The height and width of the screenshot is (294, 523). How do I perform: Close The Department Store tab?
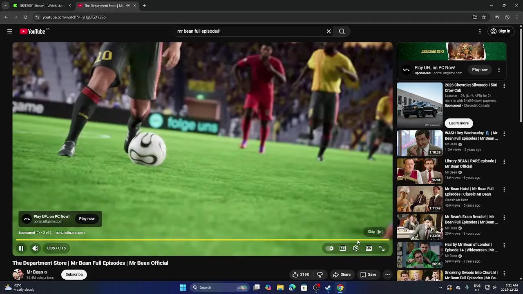coord(134,6)
